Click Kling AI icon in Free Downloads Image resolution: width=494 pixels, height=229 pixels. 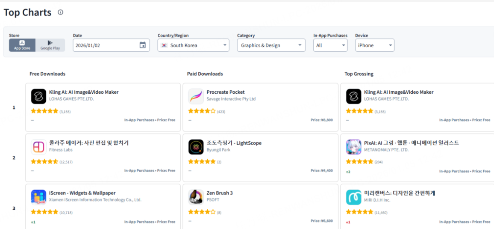coord(39,96)
